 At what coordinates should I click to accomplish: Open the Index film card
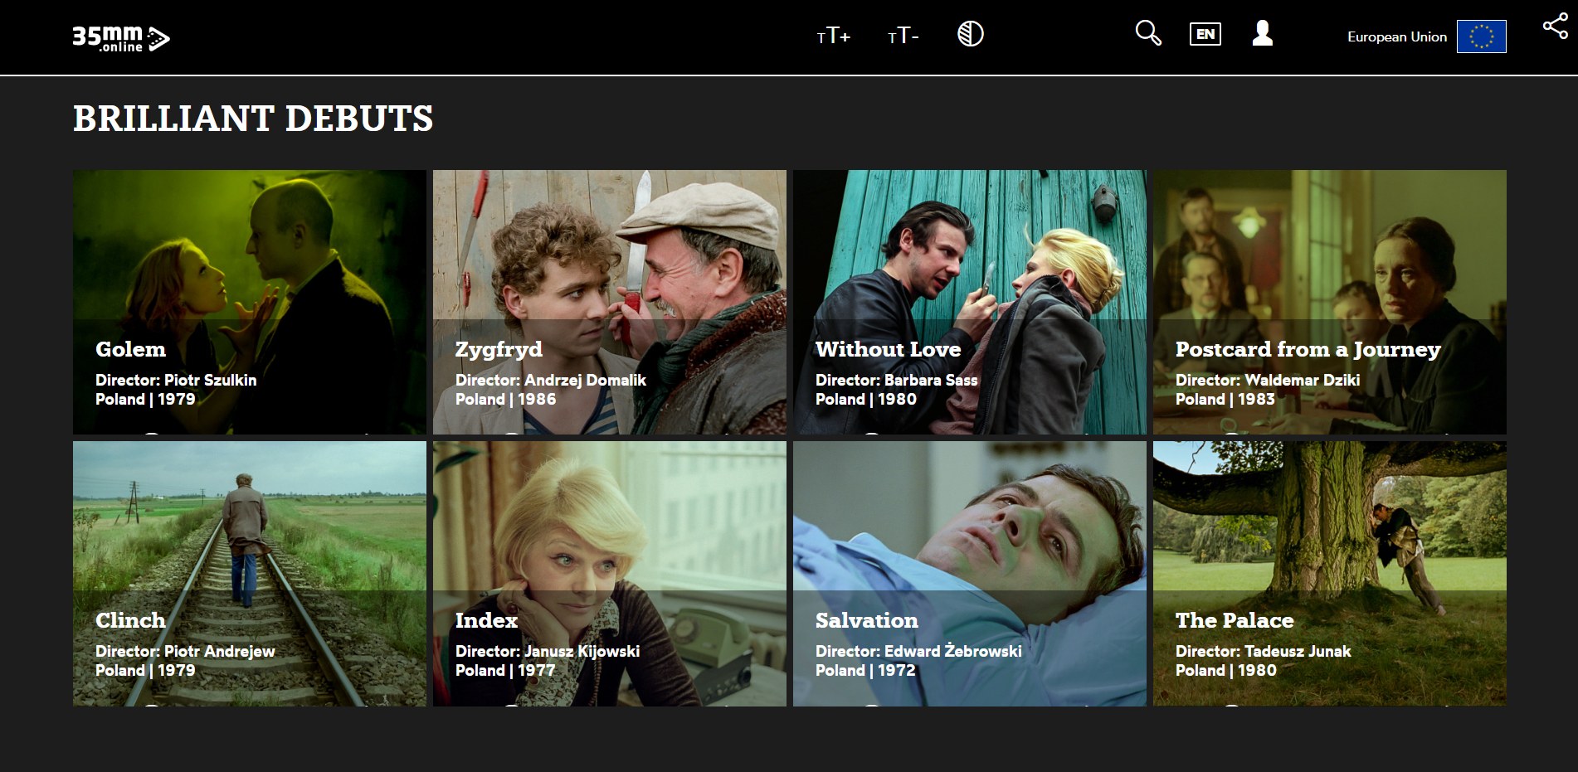coord(610,574)
